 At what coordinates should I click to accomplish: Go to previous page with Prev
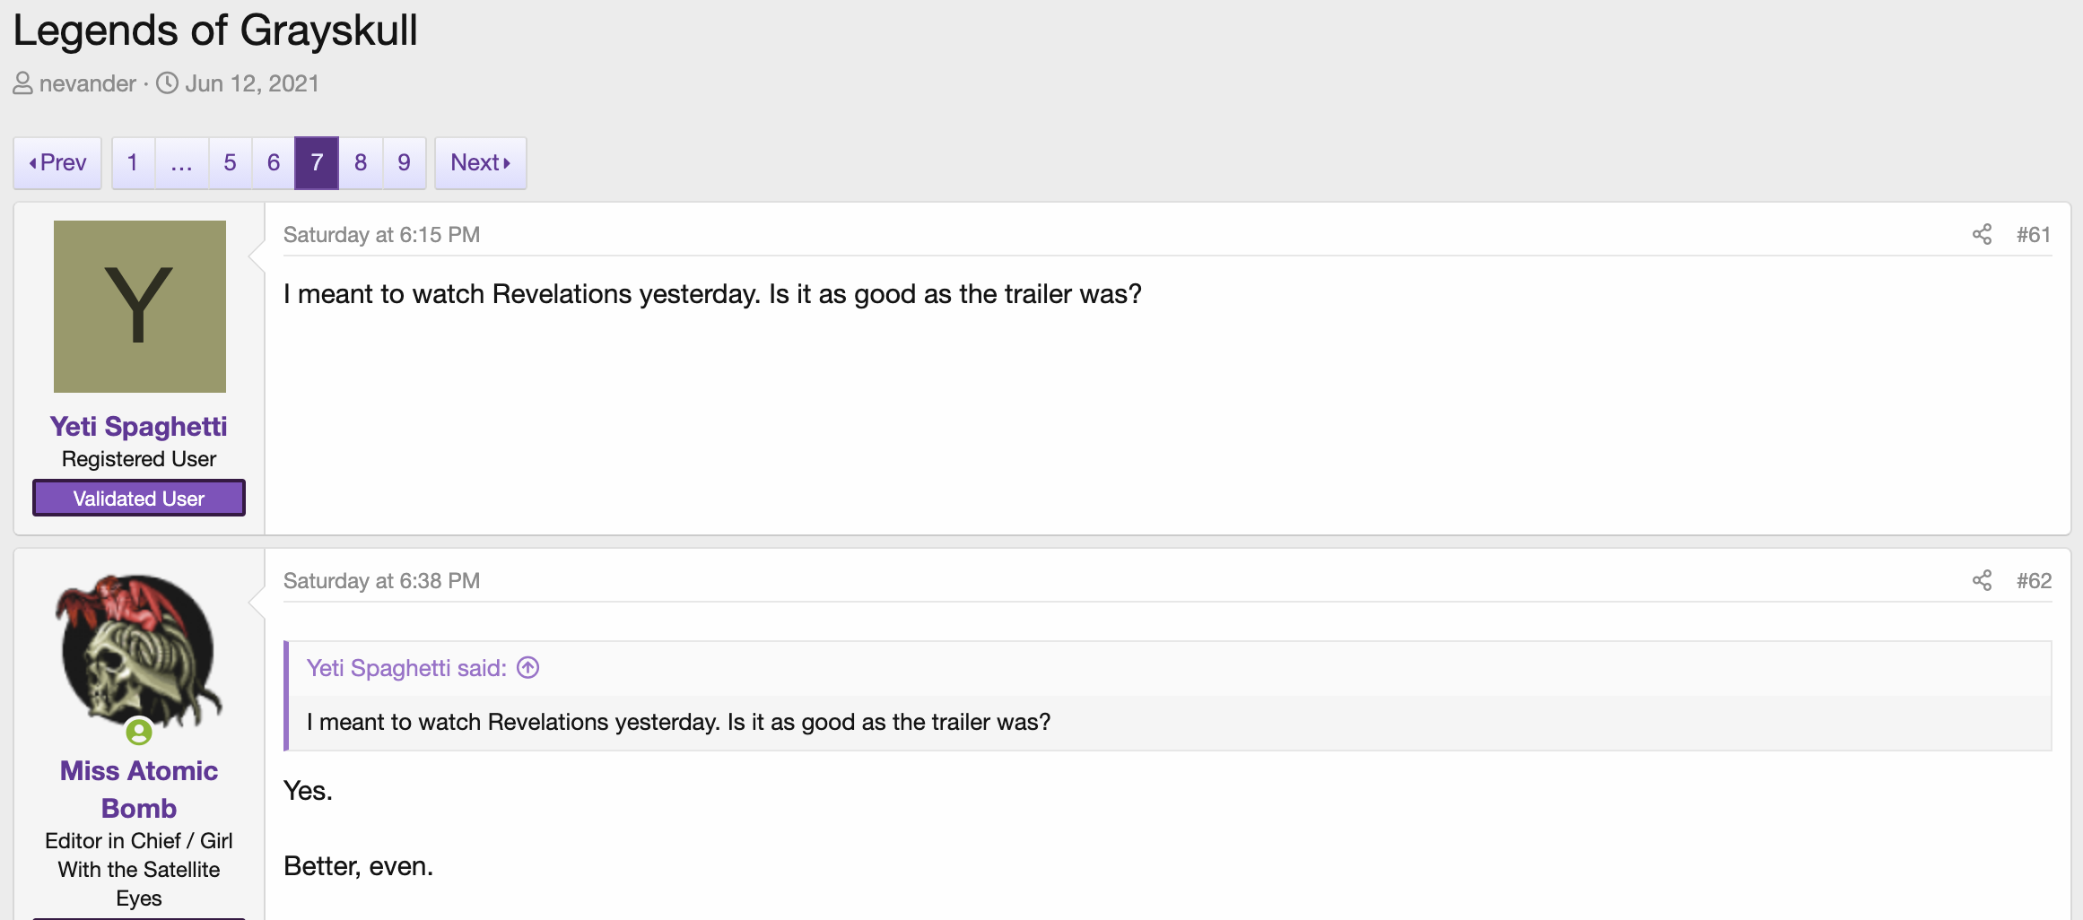click(57, 163)
